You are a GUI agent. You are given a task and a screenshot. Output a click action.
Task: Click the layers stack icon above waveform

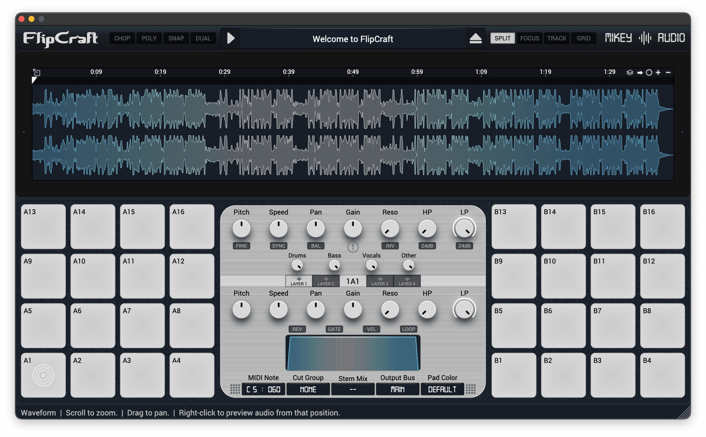(630, 73)
